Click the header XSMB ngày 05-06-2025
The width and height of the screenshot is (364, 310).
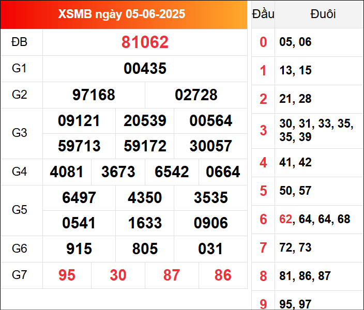click(122, 14)
